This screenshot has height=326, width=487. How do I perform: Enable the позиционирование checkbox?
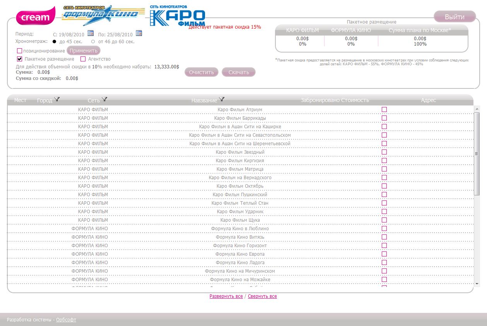pos(19,51)
